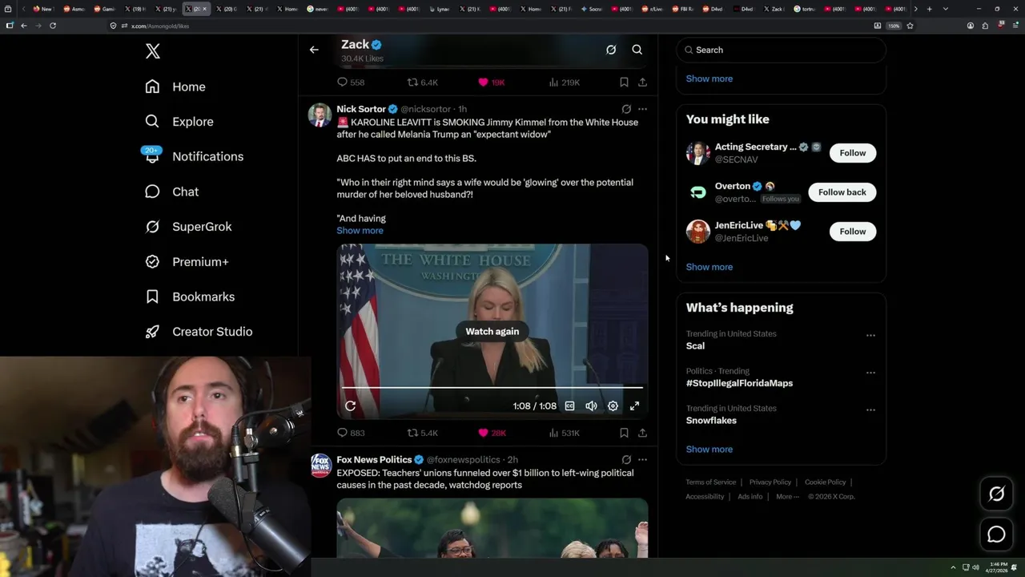Screen dimensions: 1025x577
Task: Open Snowflakes trending topic
Action: pos(711,421)
